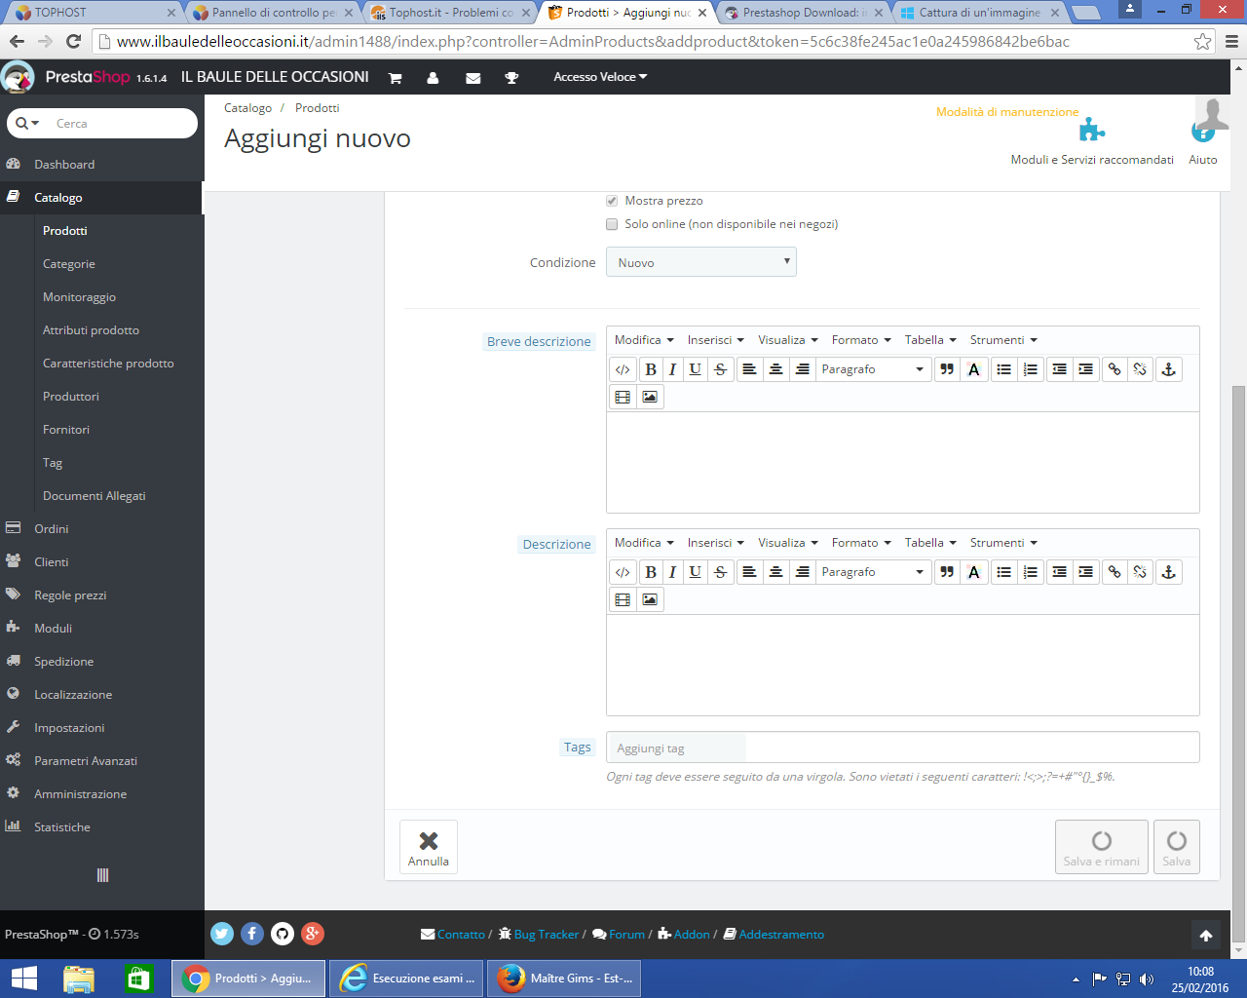
Task: Toggle Solo online checkbox
Action: (x=612, y=224)
